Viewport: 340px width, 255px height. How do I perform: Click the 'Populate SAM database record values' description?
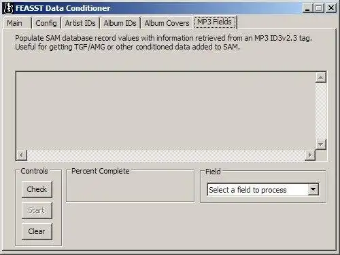163,38
